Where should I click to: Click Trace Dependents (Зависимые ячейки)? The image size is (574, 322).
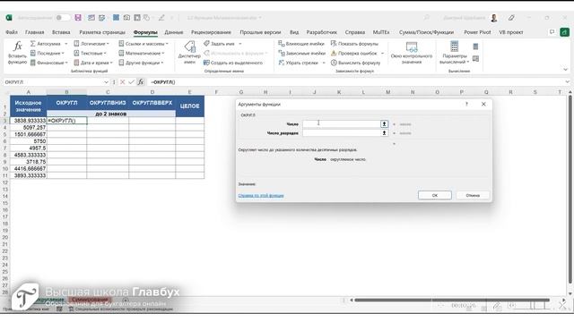[x=302, y=53]
